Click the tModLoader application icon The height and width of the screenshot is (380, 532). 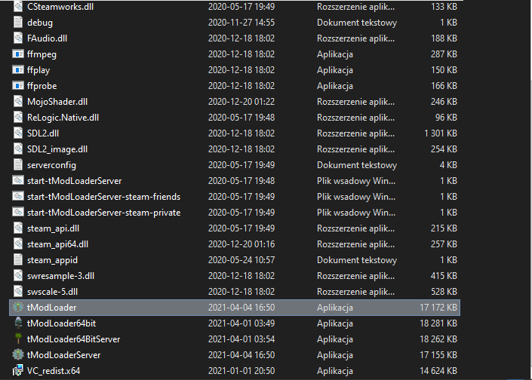tap(18, 308)
